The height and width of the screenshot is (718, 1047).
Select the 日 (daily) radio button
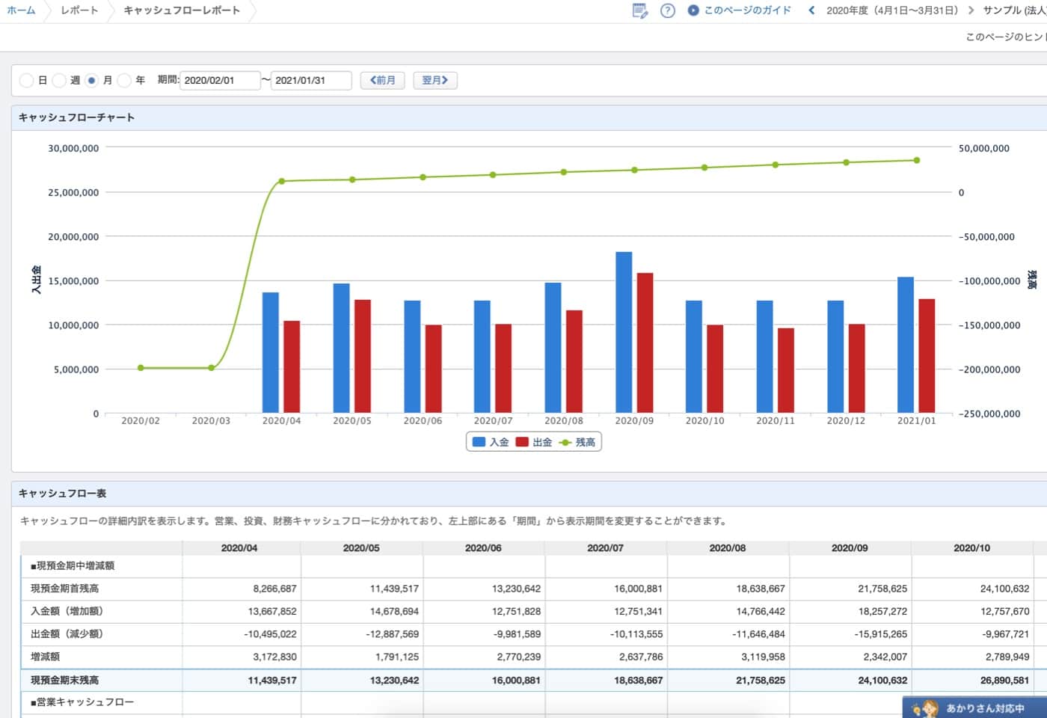(x=27, y=81)
